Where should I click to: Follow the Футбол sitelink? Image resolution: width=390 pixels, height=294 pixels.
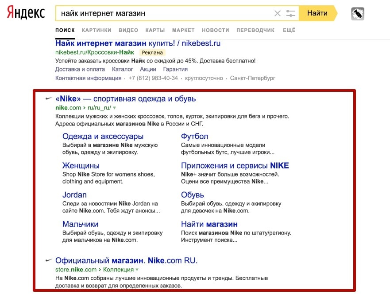[194, 137]
